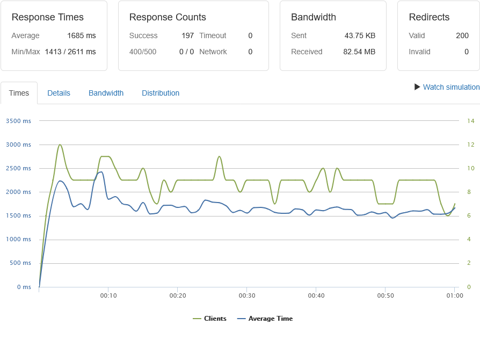Click the Success count value 197
The width and height of the screenshot is (480, 346).
[187, 35]
